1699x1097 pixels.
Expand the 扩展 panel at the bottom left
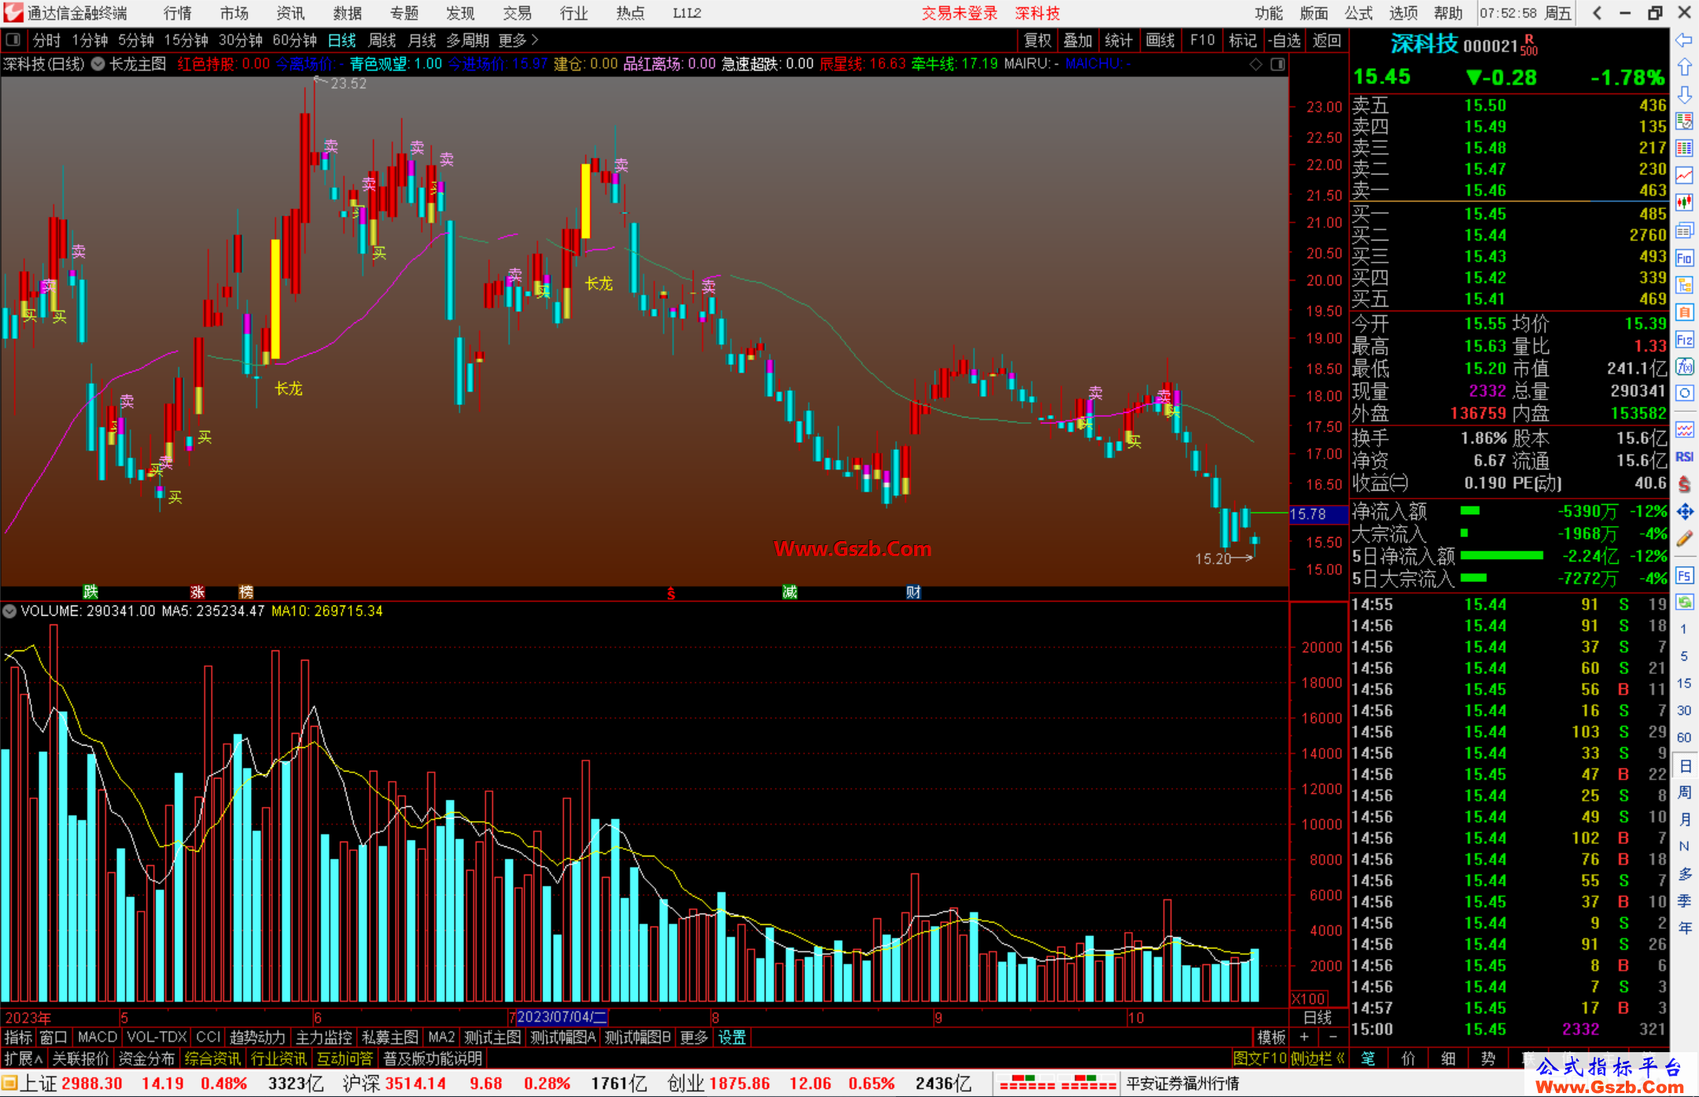[x=24, y=1058]
